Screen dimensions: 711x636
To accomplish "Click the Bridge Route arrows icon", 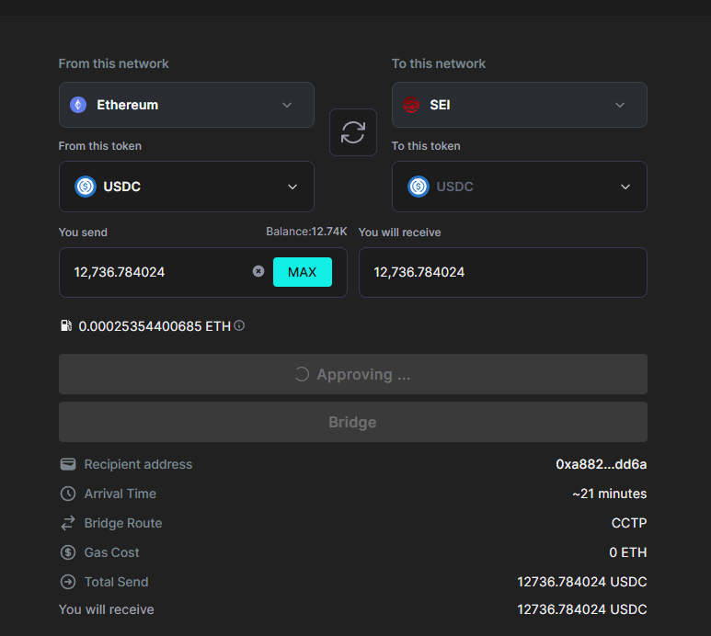I will click(68, 523).
